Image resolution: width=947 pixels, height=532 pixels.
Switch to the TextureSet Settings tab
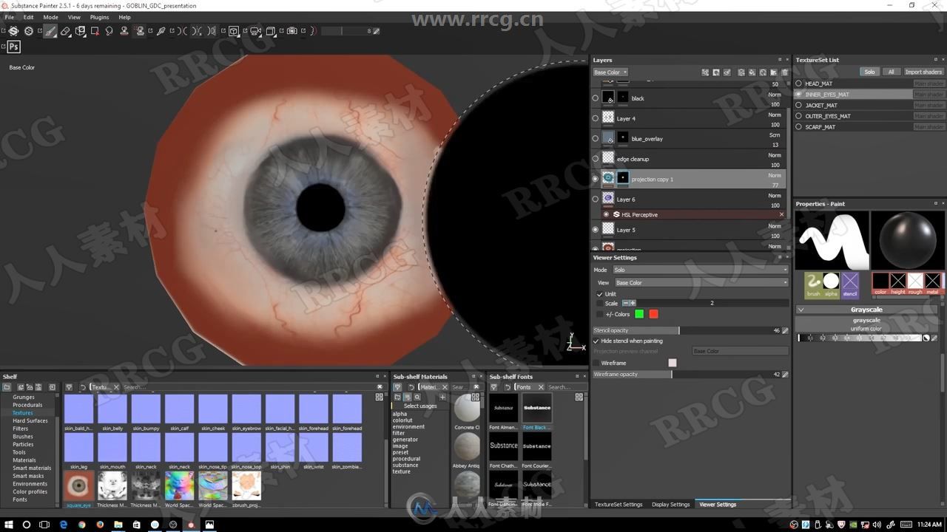(x=619, y=505)
